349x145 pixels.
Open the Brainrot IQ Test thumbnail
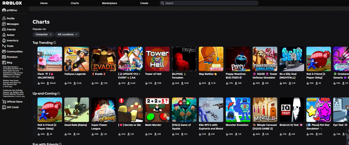tap(292, 110)
